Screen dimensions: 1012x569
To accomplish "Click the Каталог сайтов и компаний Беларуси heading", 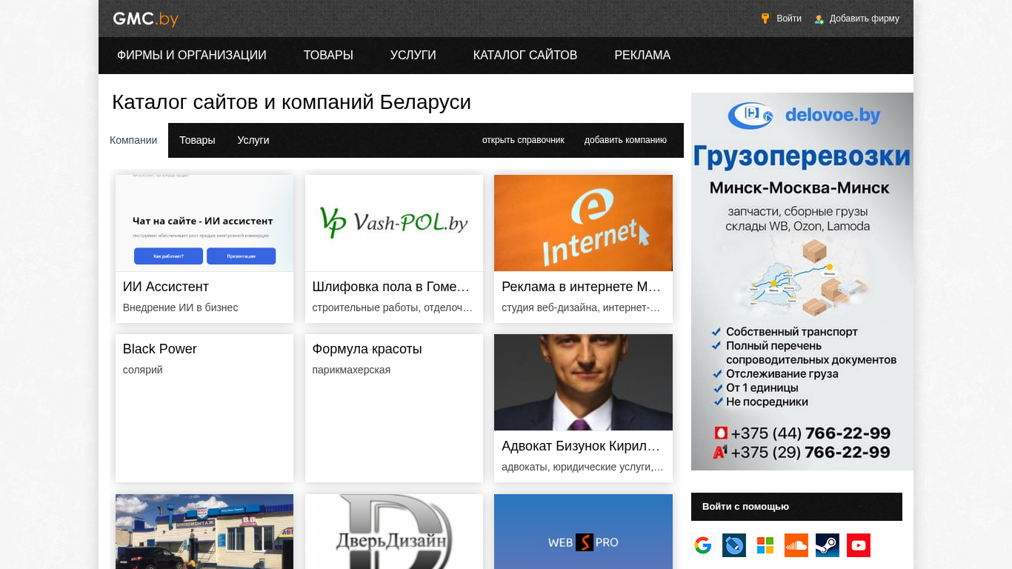I will pyautogui.click(x=291, y=102).
